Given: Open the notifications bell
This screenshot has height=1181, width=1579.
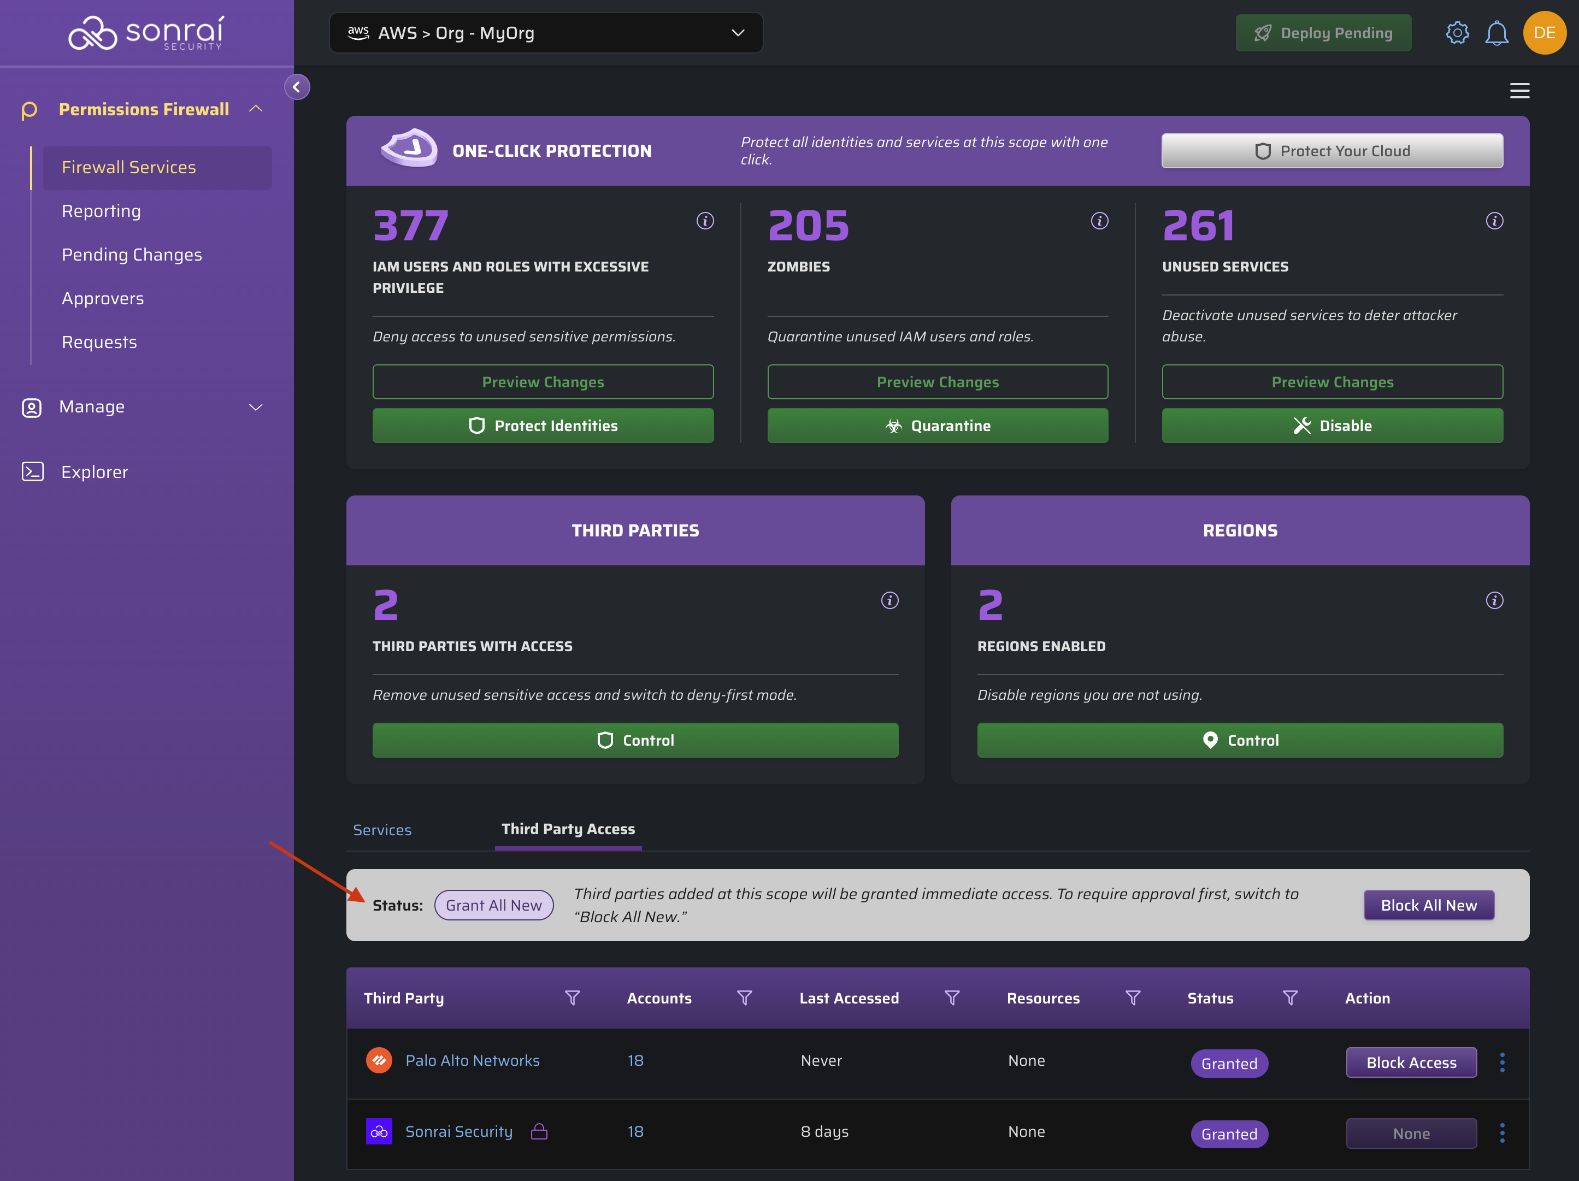Looking at the screenshot, I should pyautogui.click(x=1496, y=33).
